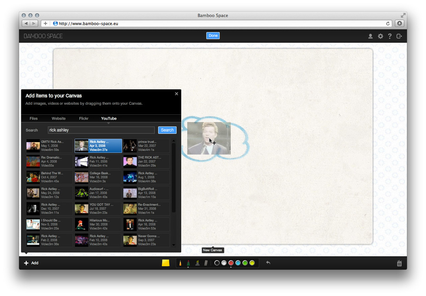Screen dimensions: 426x296
Task: Select Never Gonna... video result
Action: click(x=146, y=240)
